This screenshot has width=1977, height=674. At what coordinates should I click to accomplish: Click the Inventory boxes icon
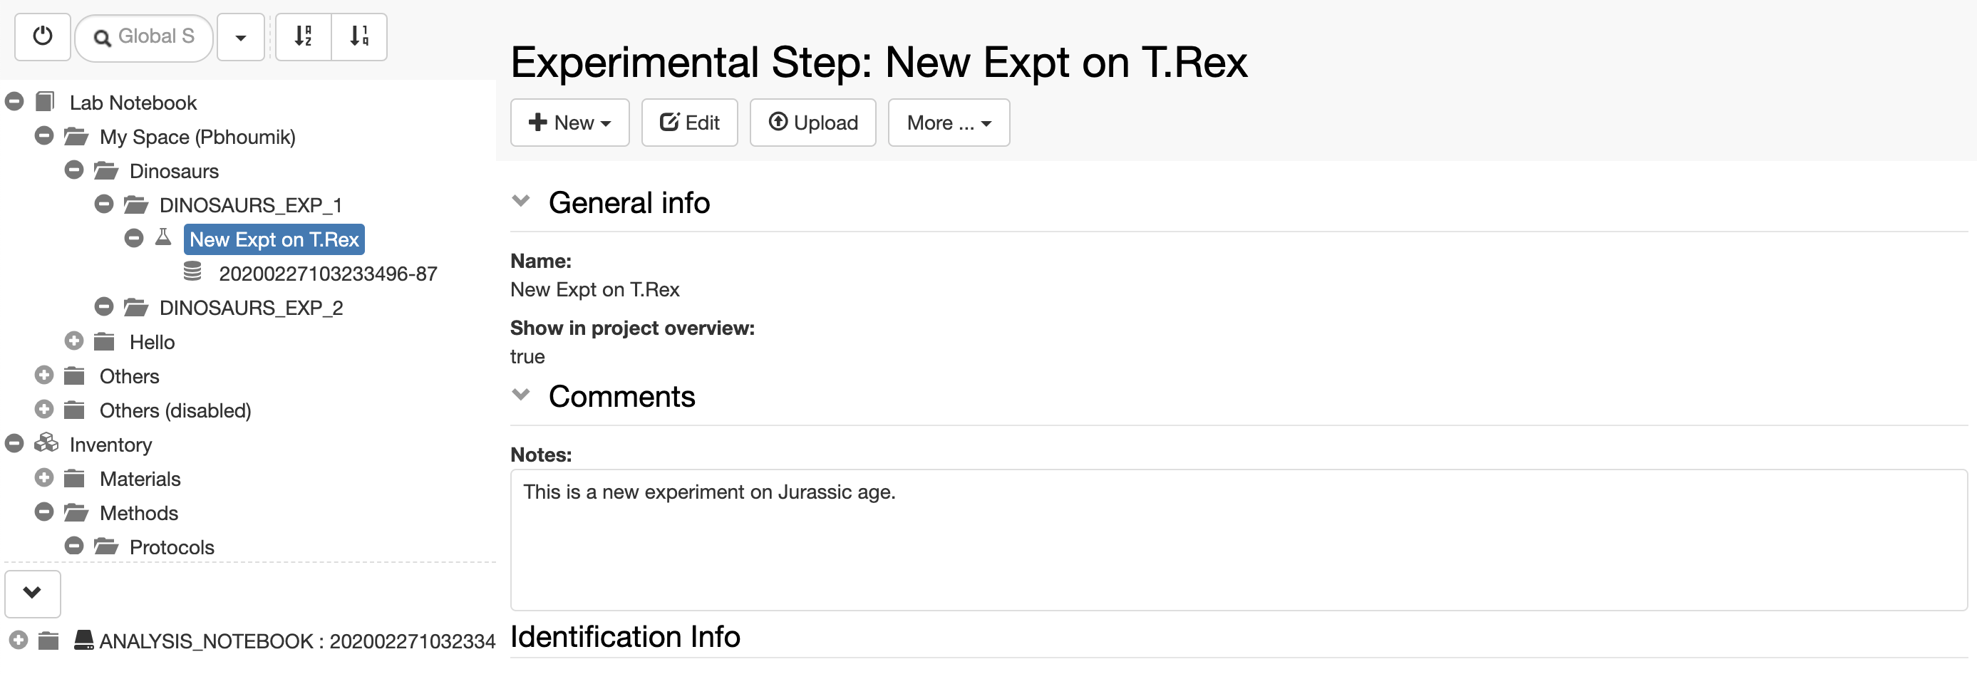click(x=46, y=443)
